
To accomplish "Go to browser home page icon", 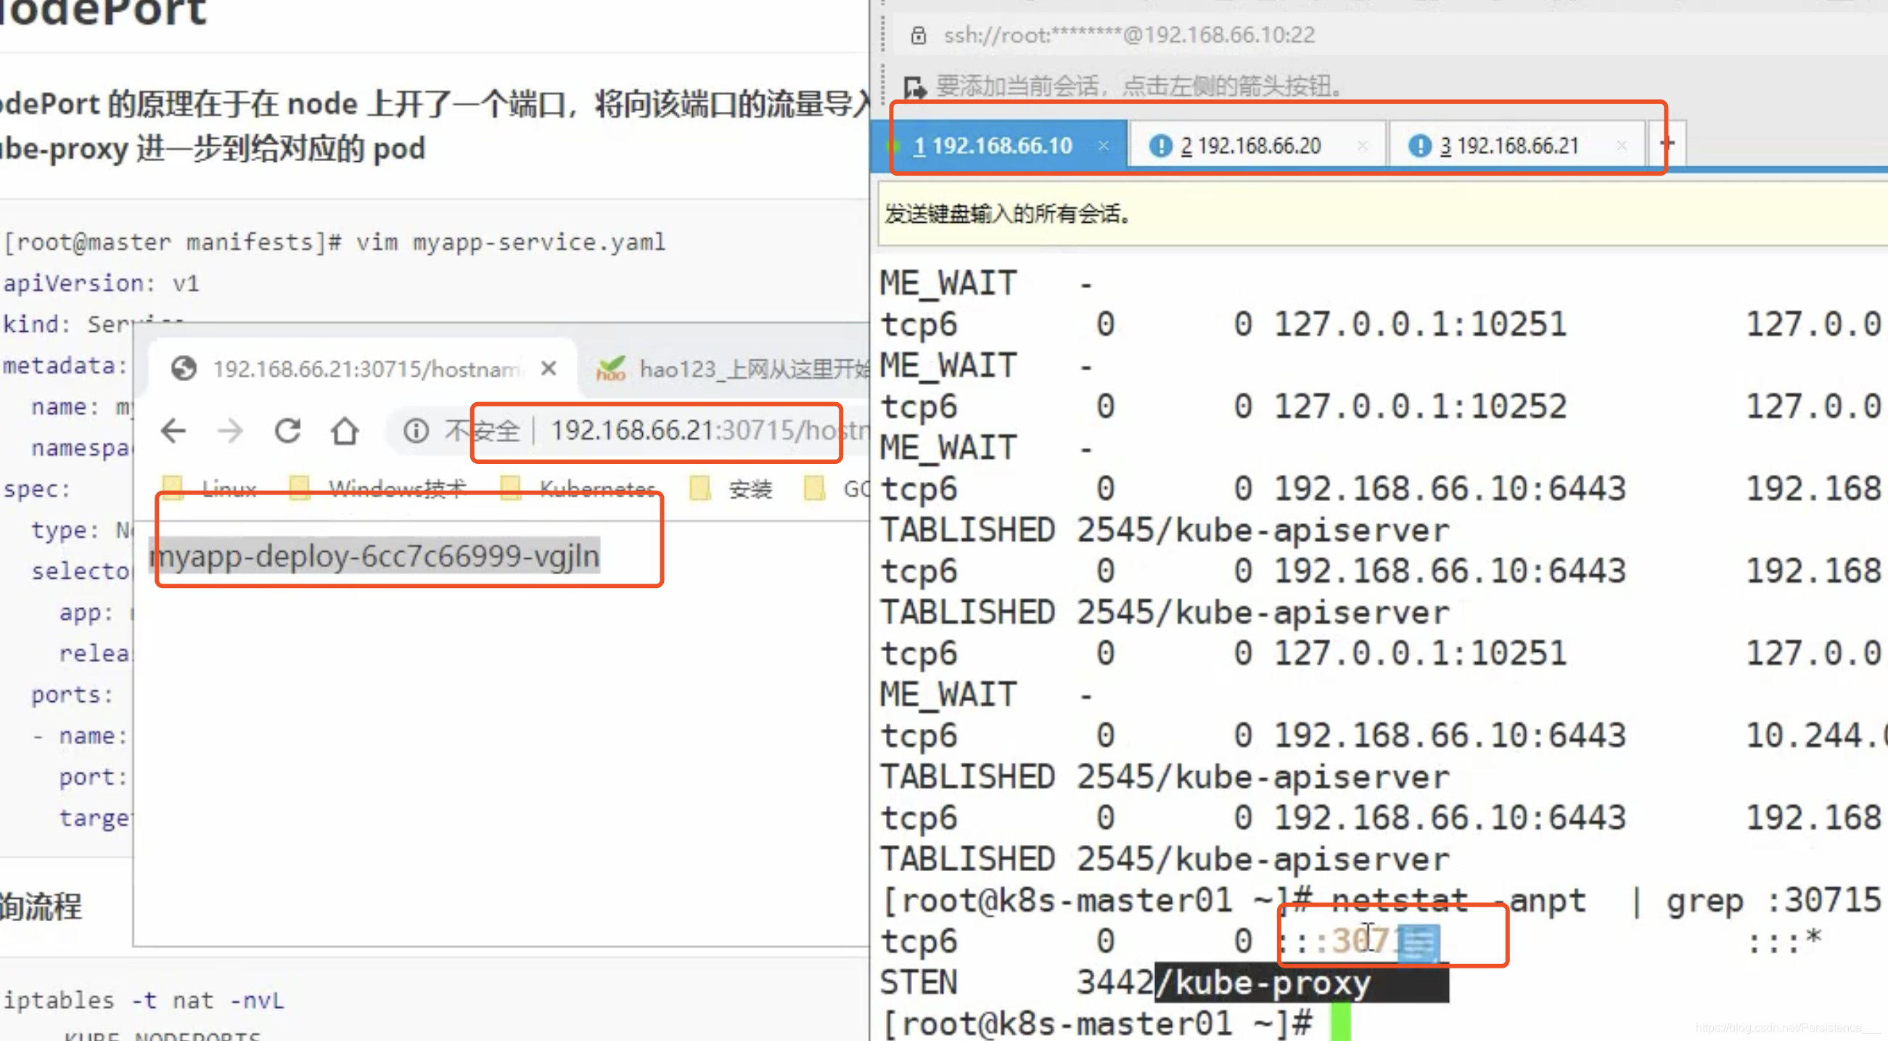I will 345,430.
